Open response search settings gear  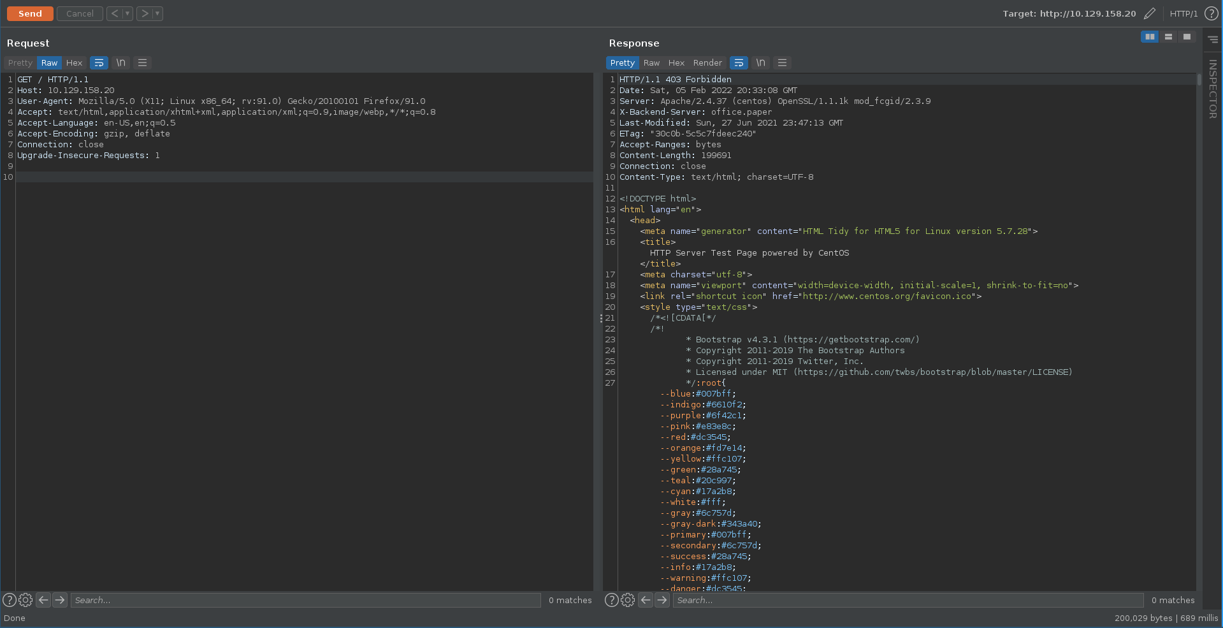(628, 600)
